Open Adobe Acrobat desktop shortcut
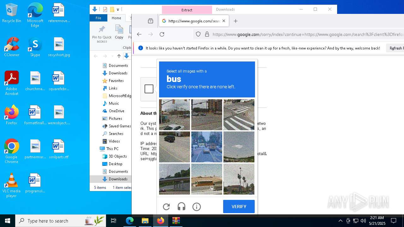Screen dimensions: 404x227 [12, 83]
